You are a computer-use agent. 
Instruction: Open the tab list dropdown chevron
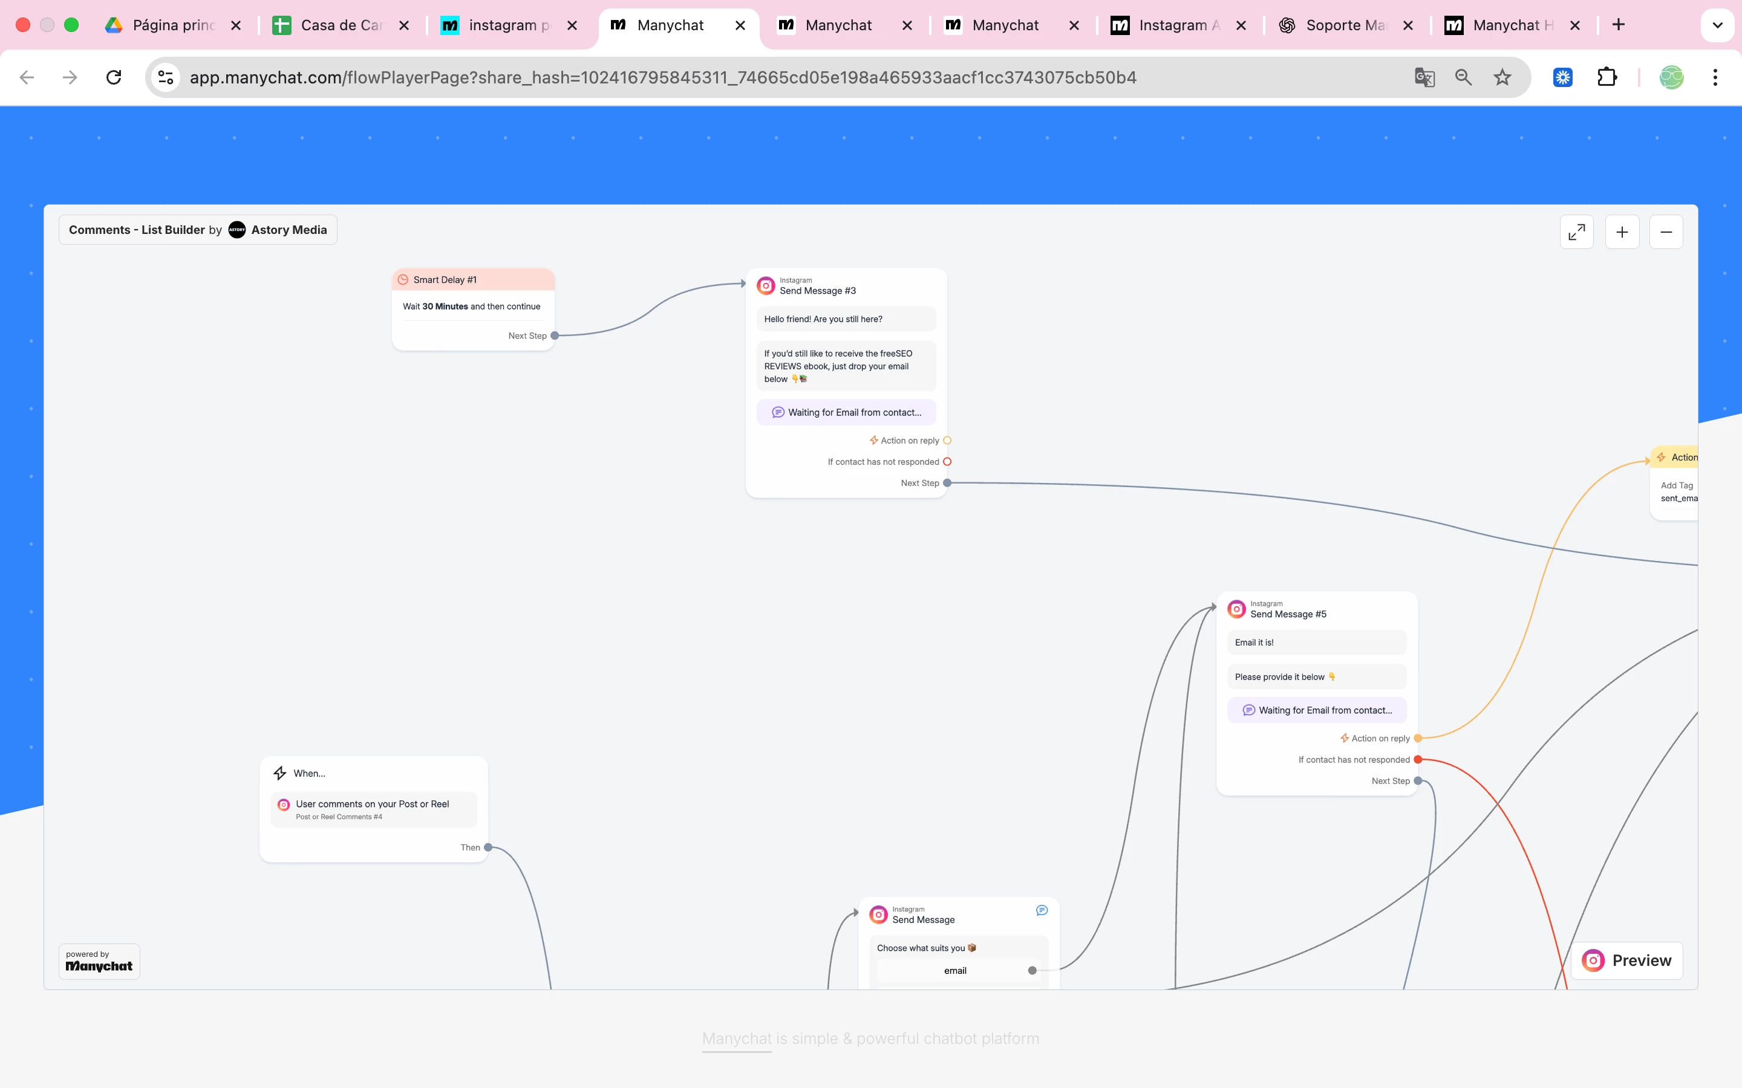[x=1717, y=25]
